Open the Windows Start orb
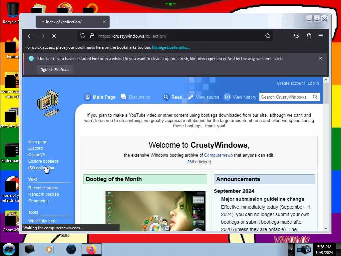The width and height of the screenshot is (341, 256). point(9,249)
